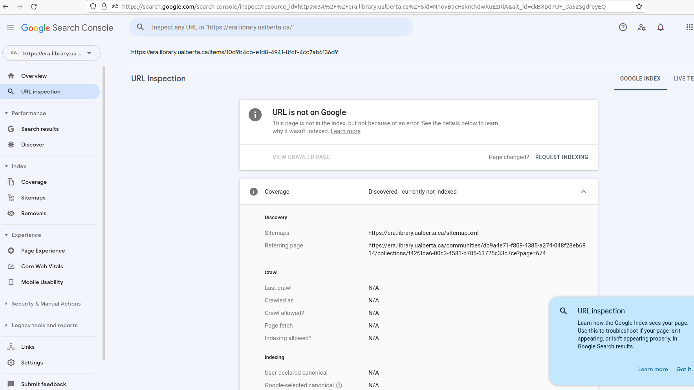Click the URL inspection search field
This screenshot has width=694, height=390.
pyautogui.click(x=271, y=27)
